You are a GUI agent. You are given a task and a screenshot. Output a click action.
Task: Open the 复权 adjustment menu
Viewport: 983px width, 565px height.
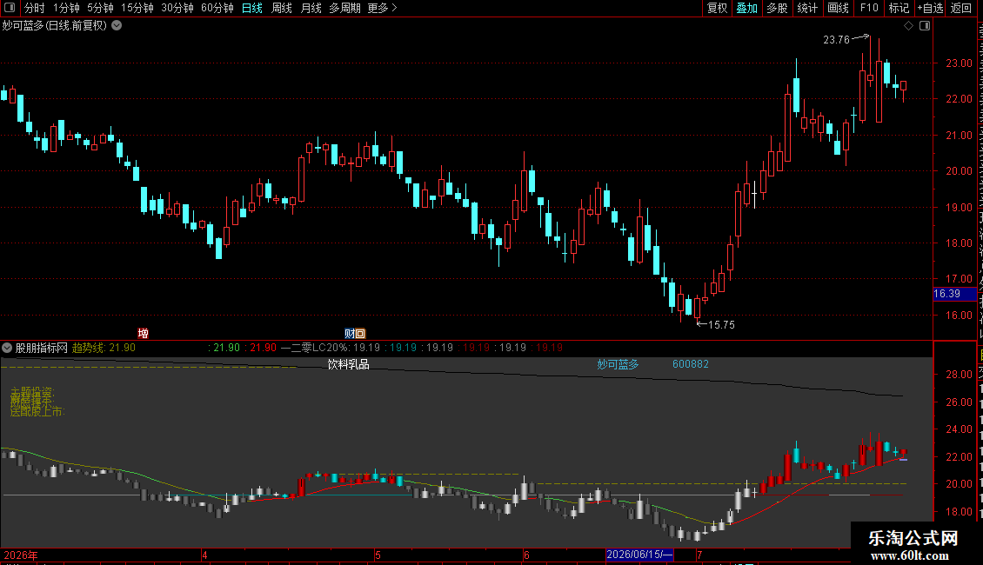tap(717, 8)
